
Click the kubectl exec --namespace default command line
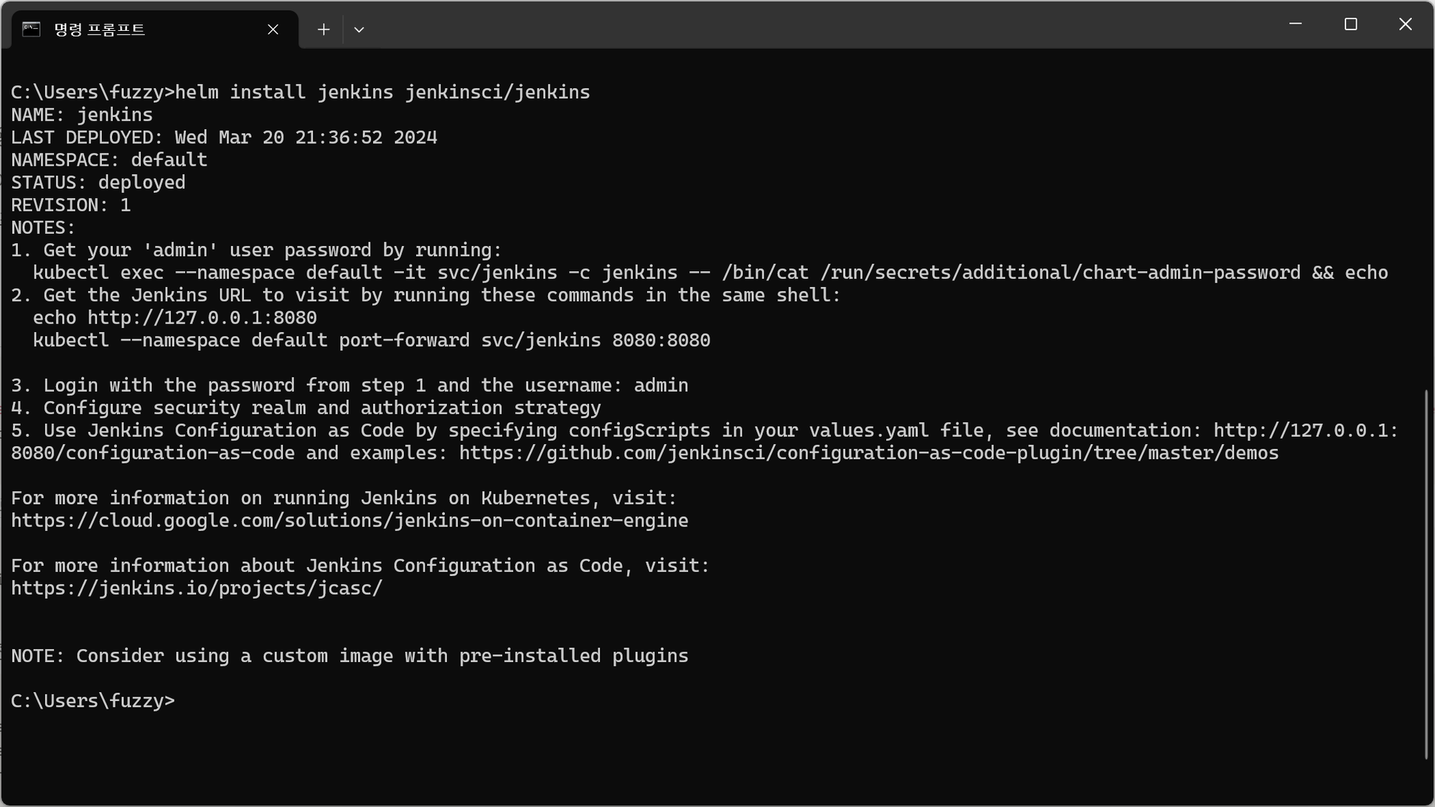(710, 273)
